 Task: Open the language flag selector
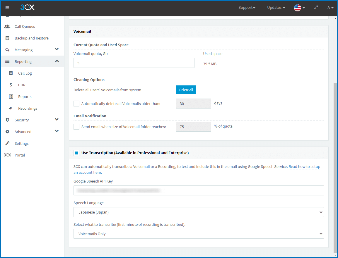click(x=299, y=8)
